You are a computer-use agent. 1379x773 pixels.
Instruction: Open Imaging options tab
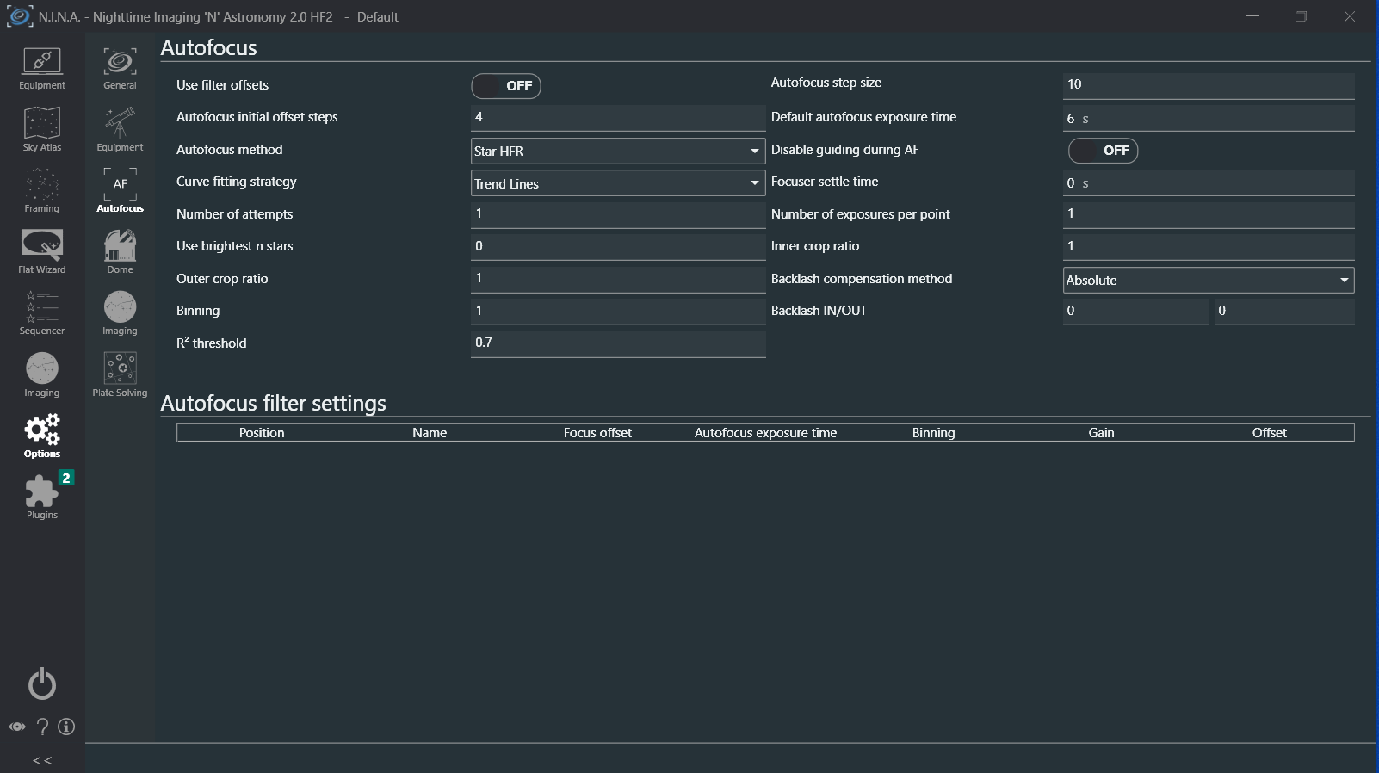pos(120,313)
